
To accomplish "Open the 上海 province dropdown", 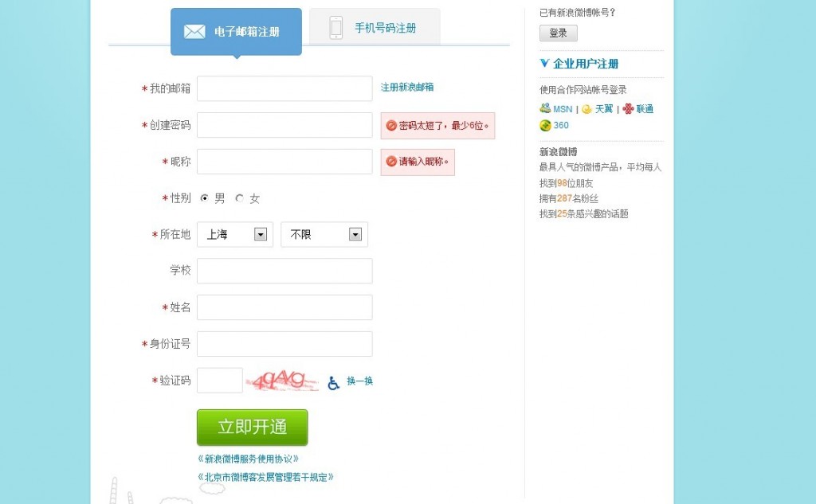I will coord(235,235).
